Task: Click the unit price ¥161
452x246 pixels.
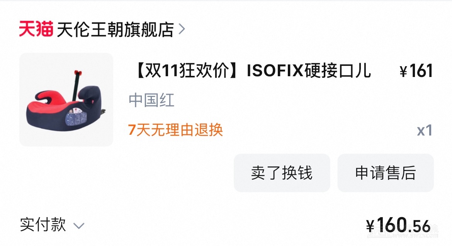Action: point(416,71)
